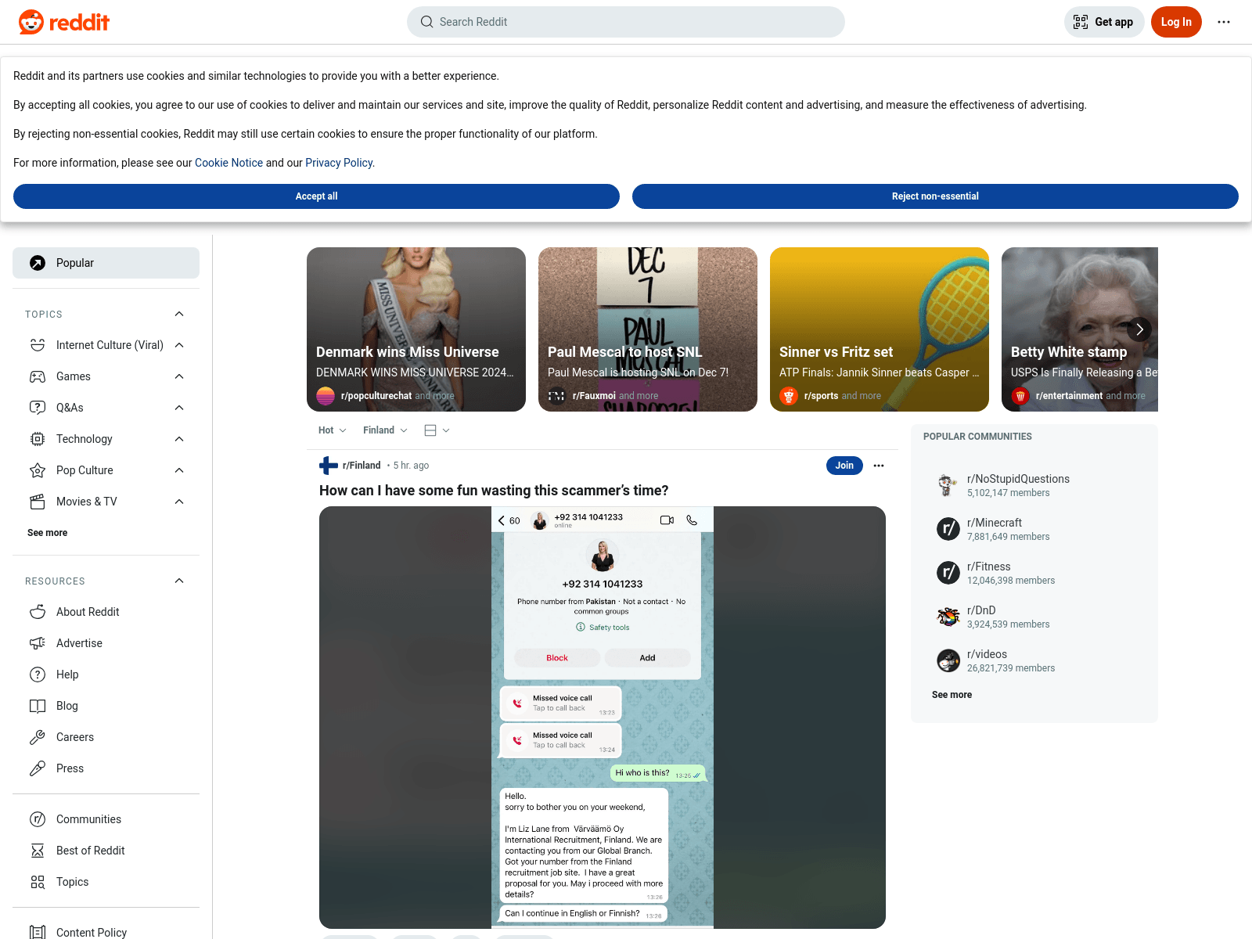Open Denmark wins Miss Universe card

coord(416,329)
